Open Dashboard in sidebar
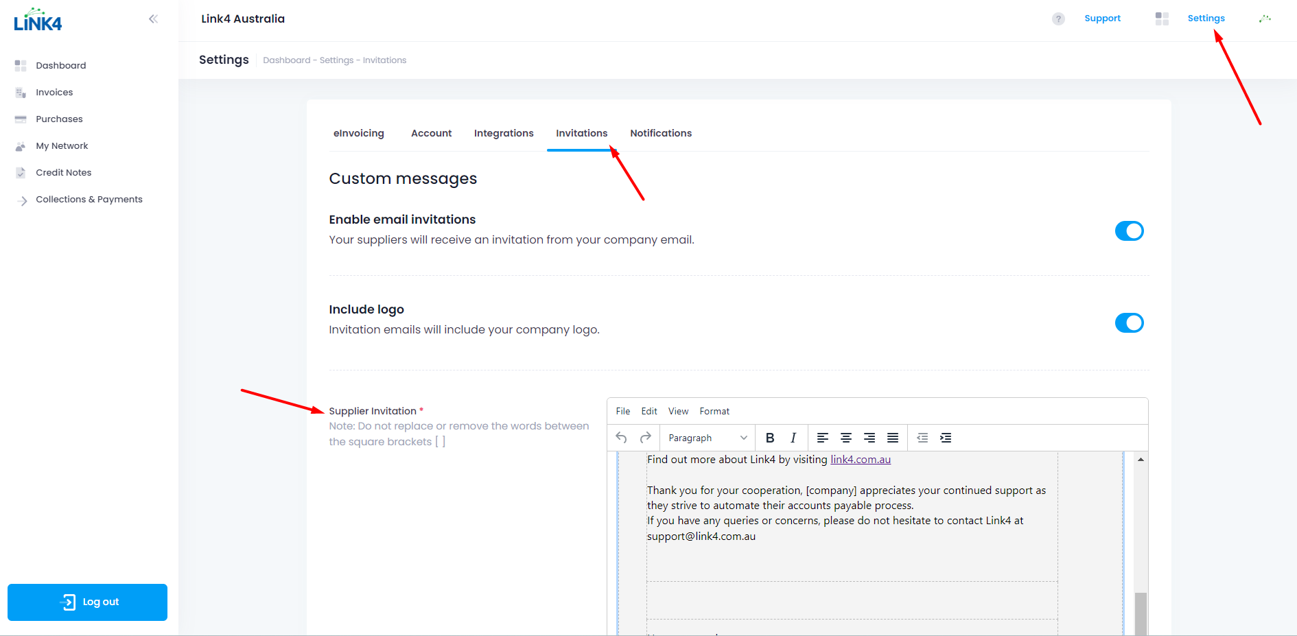Screen dimensions: 1297x636 [61, 65]
